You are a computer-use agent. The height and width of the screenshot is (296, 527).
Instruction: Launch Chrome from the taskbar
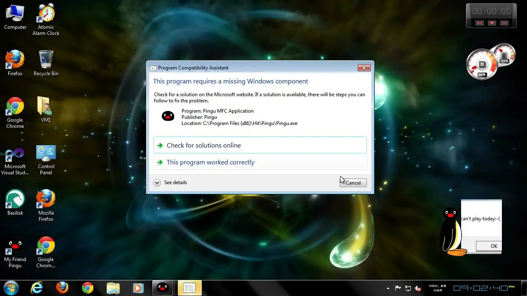tap(88, 288)
